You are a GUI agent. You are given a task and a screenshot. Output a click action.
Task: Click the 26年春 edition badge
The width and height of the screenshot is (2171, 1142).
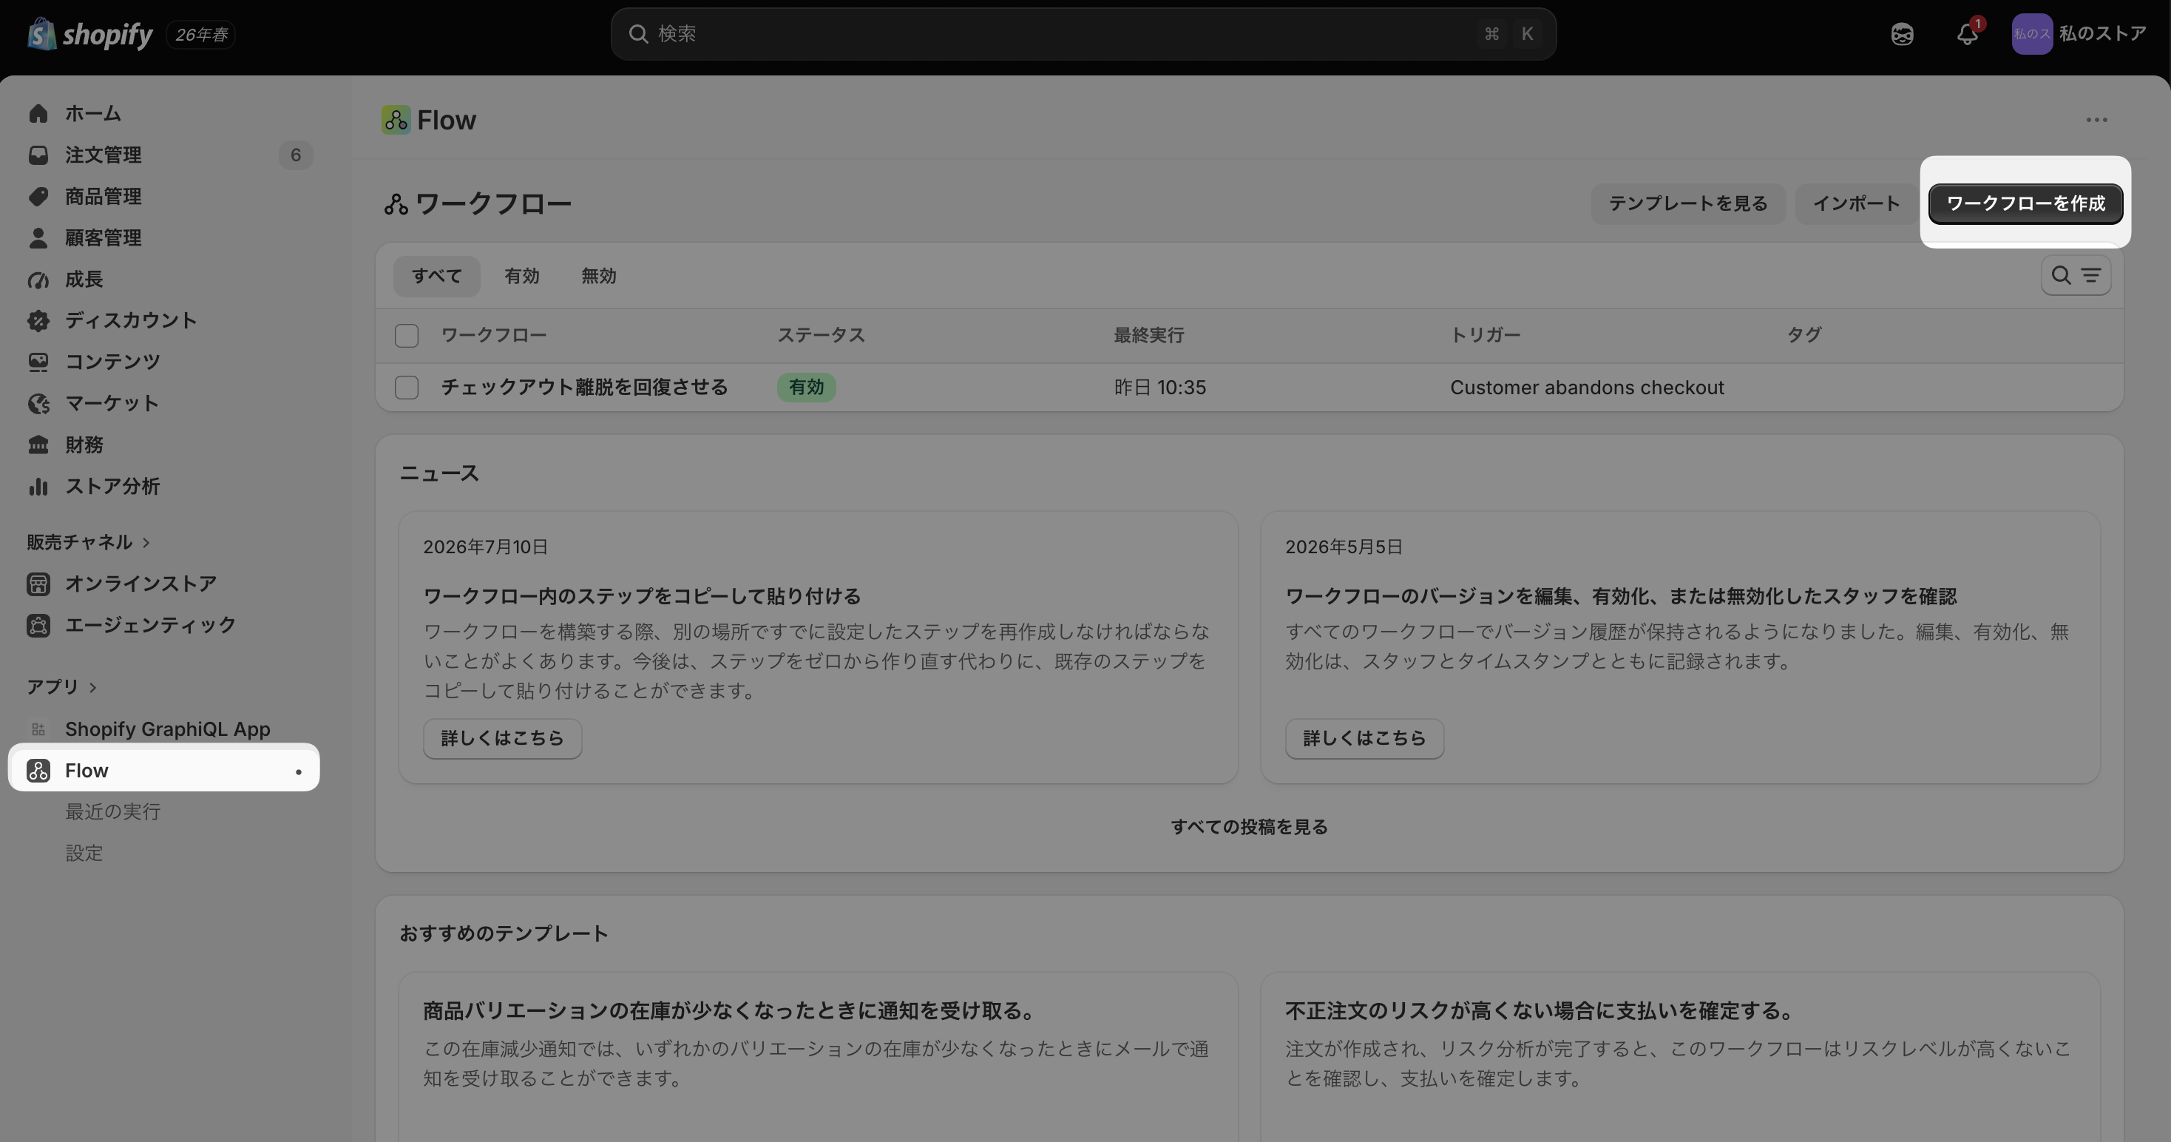pos(200,35)
